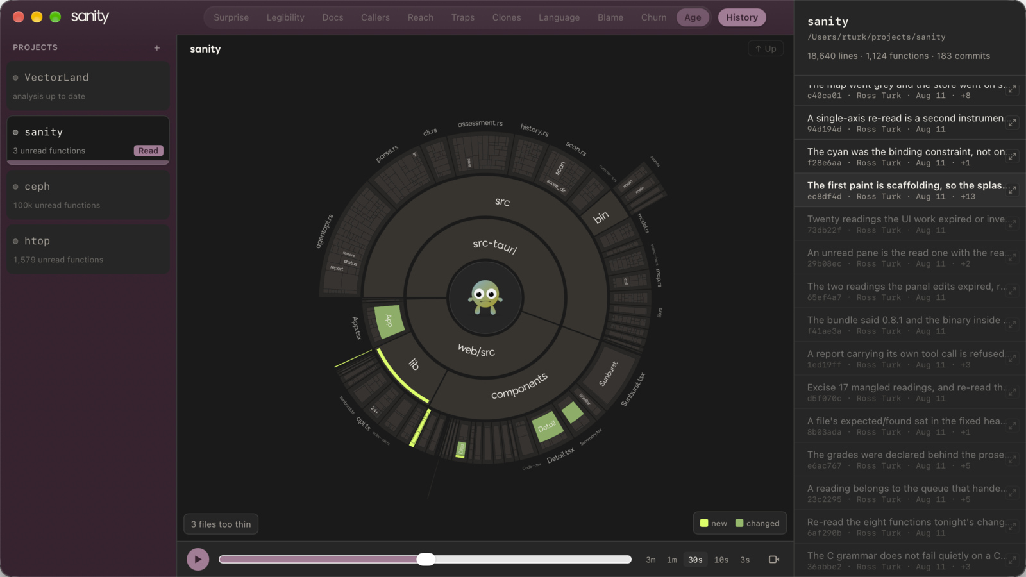Click the src-tauri ring segment

[x=494, y=246]
